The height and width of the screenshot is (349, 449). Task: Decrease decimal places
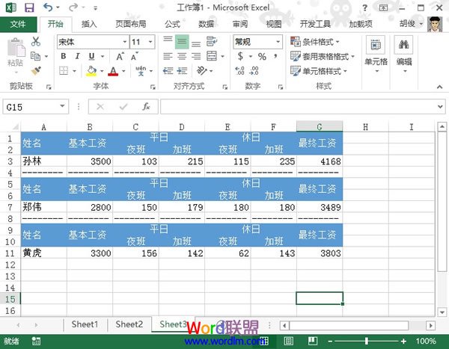254,70
